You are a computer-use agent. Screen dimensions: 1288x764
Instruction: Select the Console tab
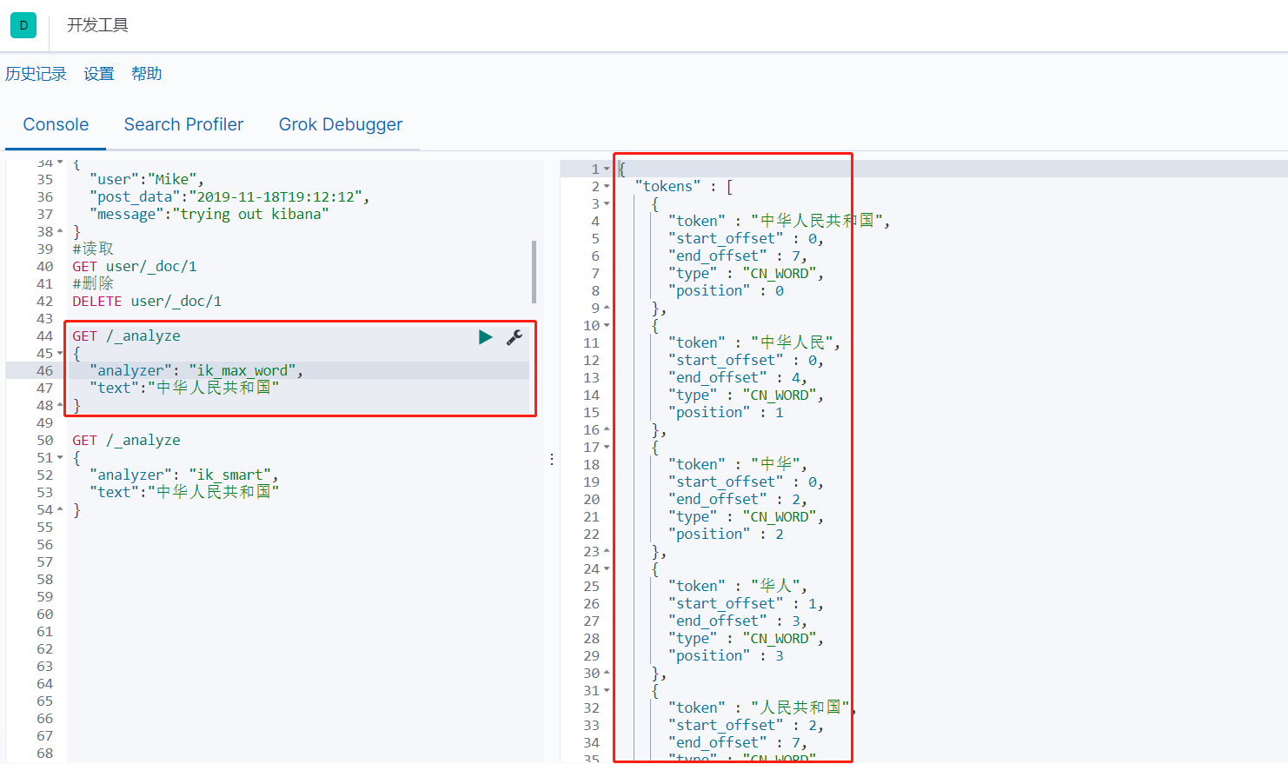55,124
